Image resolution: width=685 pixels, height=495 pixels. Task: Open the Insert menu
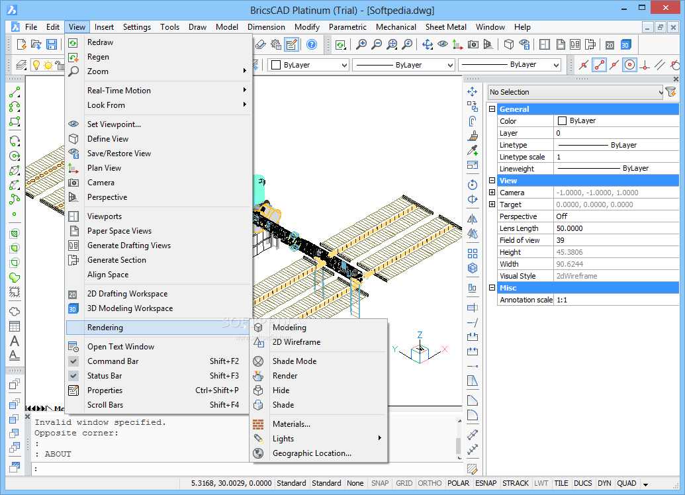[104, 27]
